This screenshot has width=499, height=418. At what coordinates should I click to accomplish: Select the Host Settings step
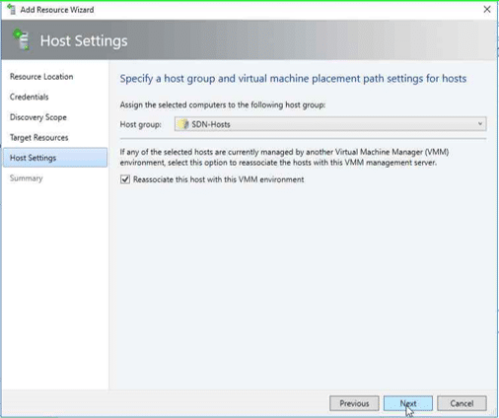click(55, 158)
